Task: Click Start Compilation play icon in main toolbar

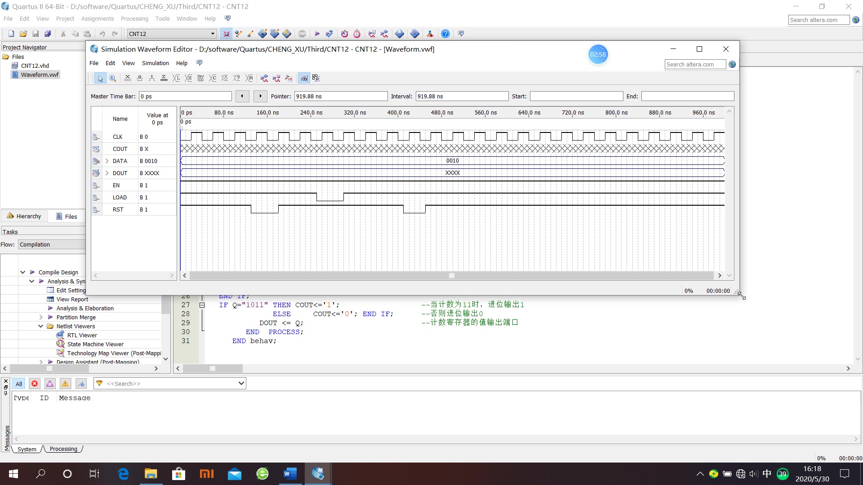Action: (317, 34)
